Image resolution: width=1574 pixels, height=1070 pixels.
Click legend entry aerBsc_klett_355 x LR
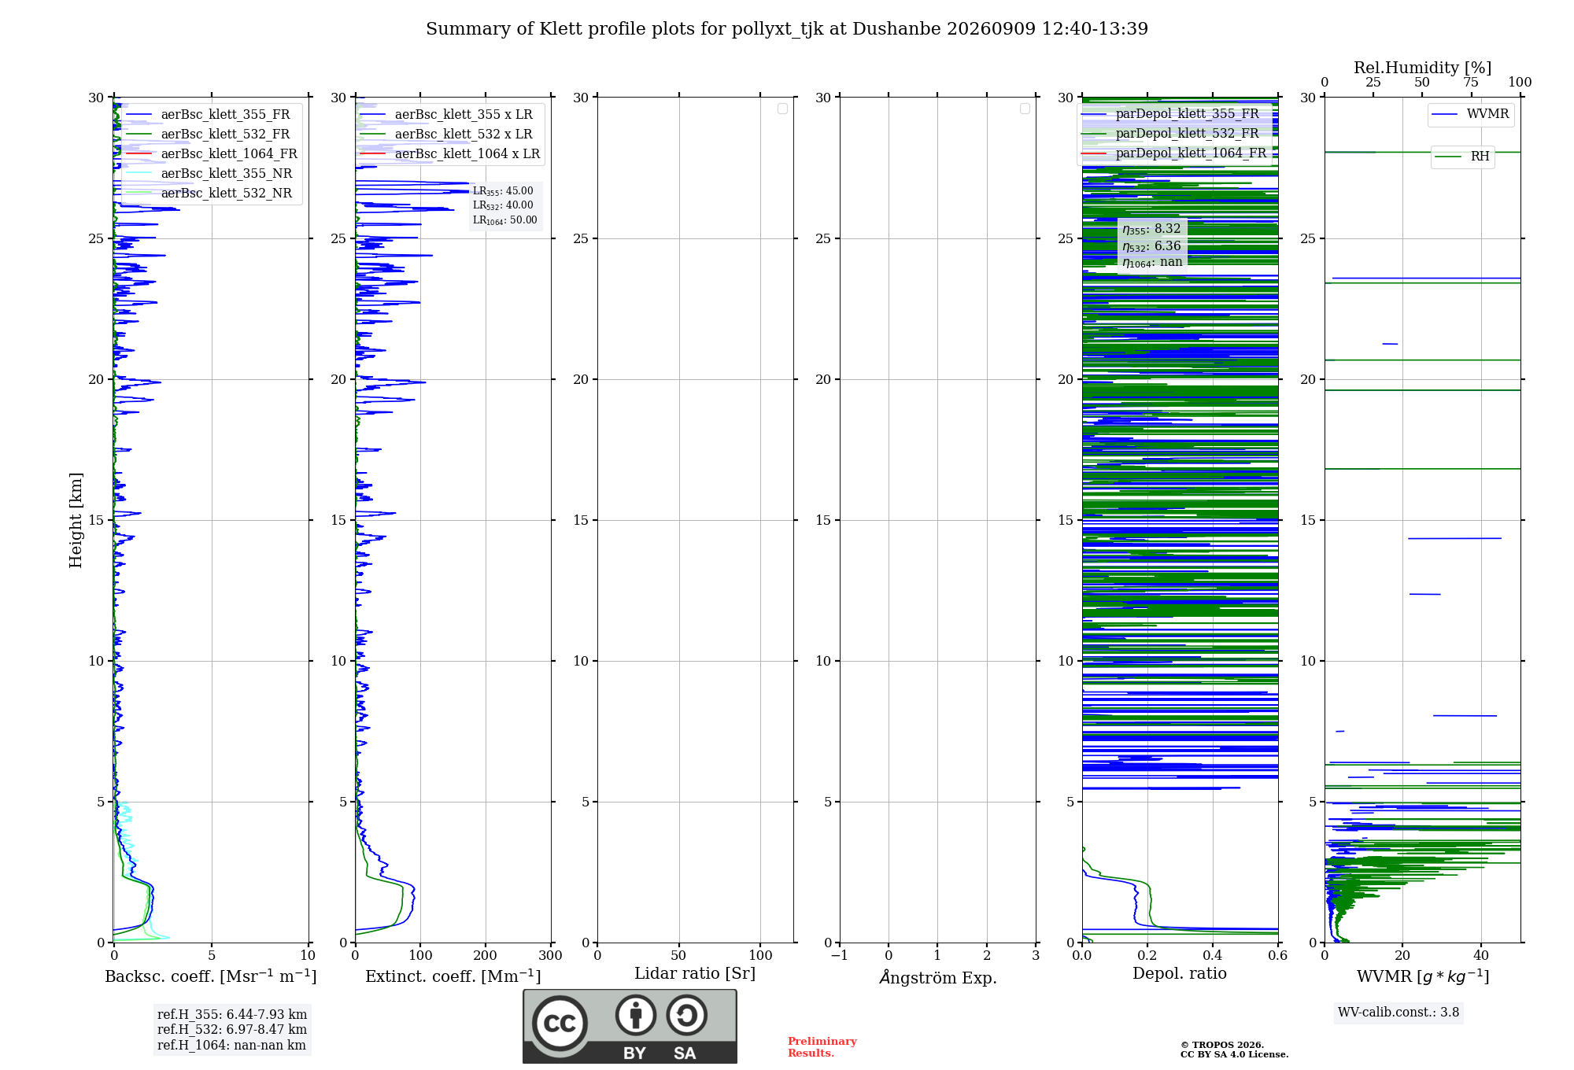point(464,115)
